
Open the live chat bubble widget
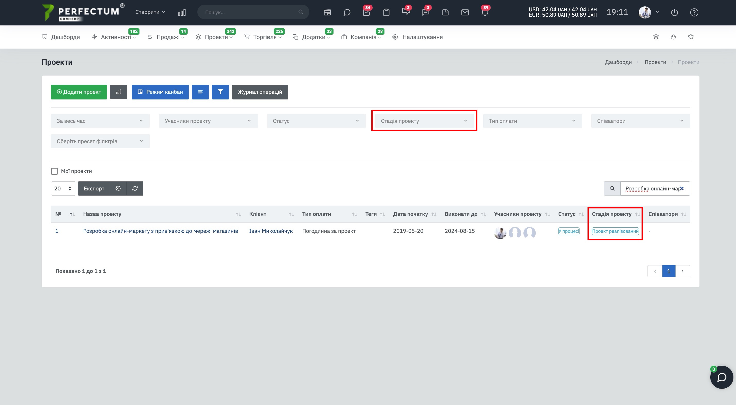722,377
